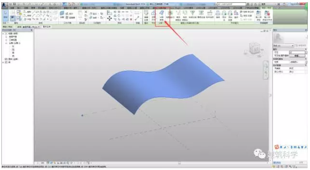The height and width of the screenshot is (170, 310).
Task: Select the 东 elevation in project browser
Action: 13,46
